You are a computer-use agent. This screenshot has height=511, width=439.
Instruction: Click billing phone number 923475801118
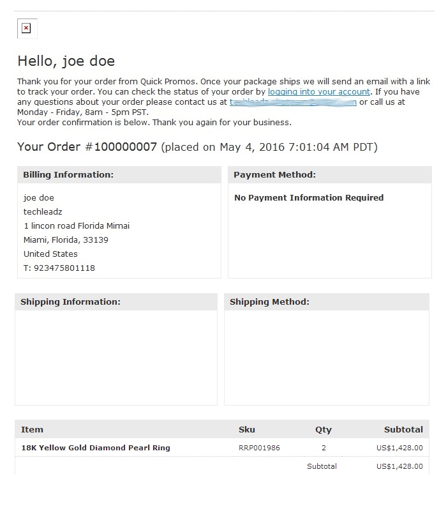point(64,268)
